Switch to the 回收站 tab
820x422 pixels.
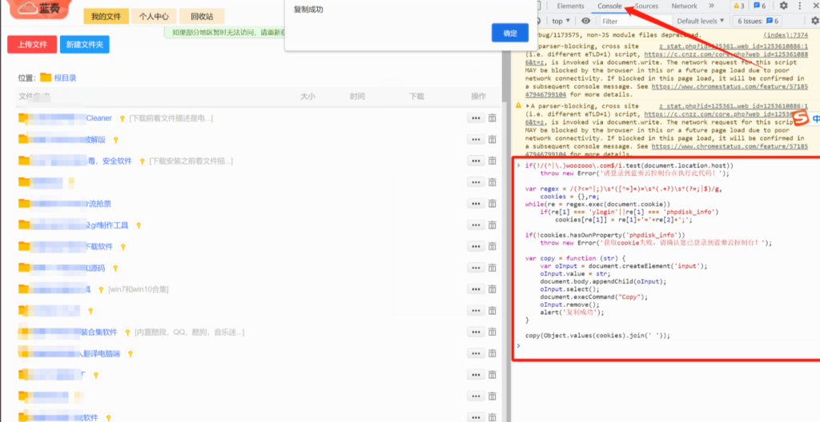(201, 16)
